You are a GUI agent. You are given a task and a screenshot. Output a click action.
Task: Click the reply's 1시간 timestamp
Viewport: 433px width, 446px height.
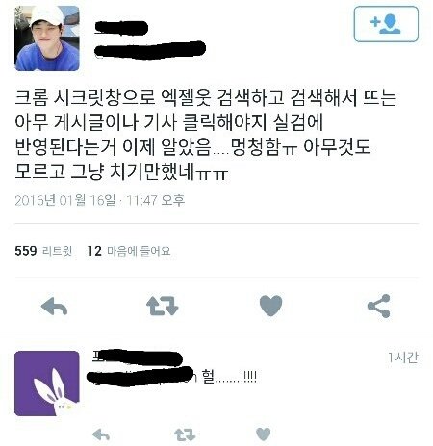coord(403,358)
